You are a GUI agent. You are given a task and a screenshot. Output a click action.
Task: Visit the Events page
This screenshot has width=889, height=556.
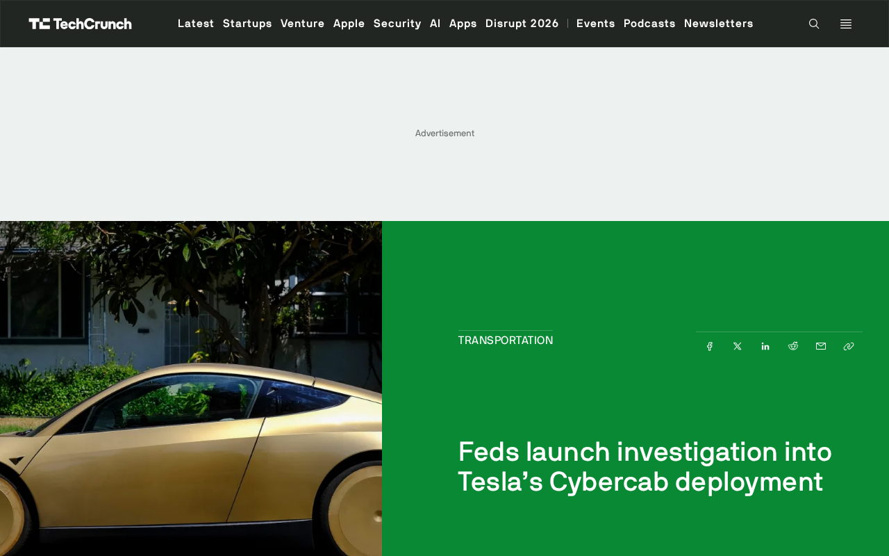pos(596,24)
